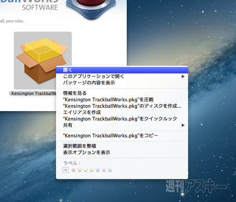Open the このアプリケーションで開く submenu

tap(122, 76)
